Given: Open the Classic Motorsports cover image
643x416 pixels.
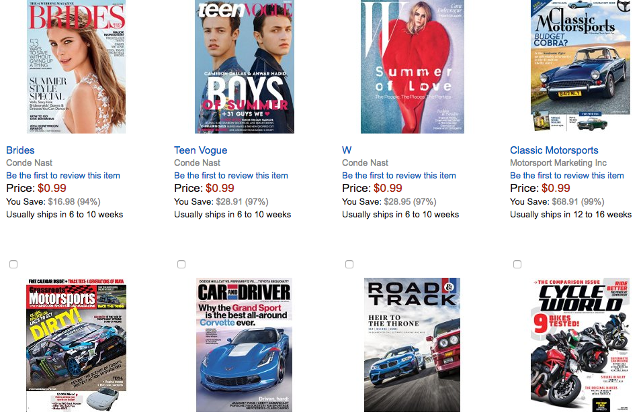Looking at the screenshot, I should pyautogui.click(x=581, y=67).
